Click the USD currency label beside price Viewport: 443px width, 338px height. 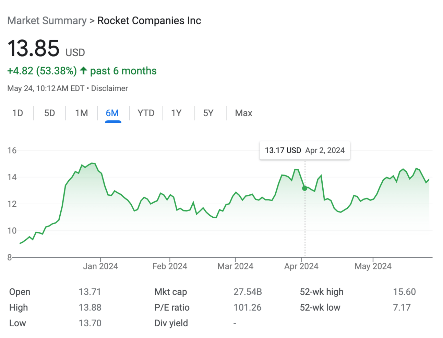tap(75, 52)
